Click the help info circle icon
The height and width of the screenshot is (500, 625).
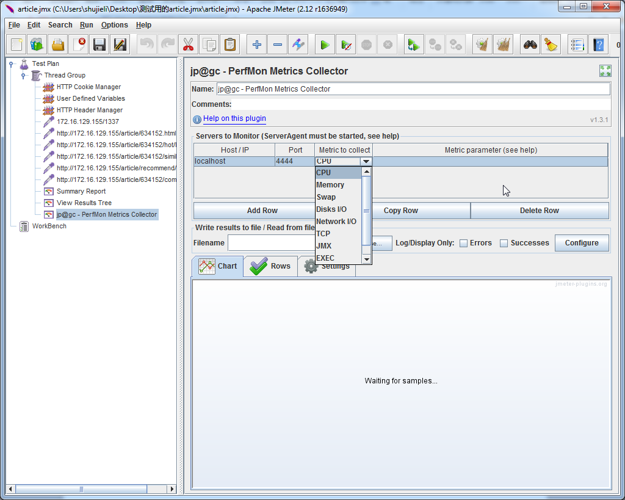click(x=197, y=119)
